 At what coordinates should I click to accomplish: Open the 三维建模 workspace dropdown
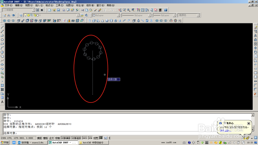(33, 10)
